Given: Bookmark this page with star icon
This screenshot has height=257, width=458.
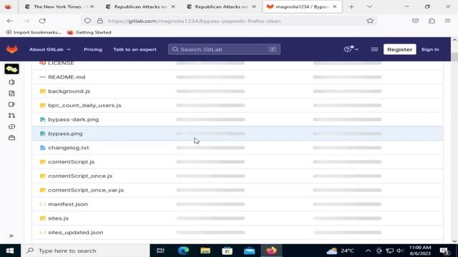Looking at the screenshot, I should click(370, 21).
